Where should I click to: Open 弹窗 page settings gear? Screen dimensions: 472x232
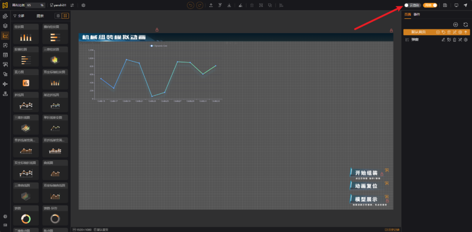pos(466,40)
